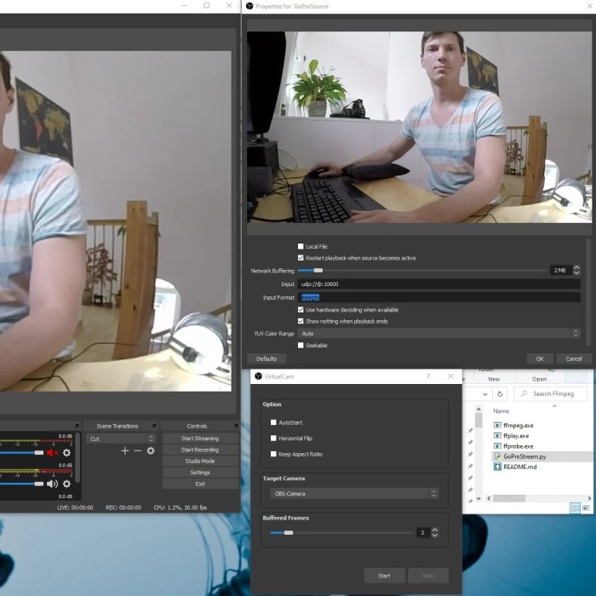The height and width of the screenshot is (596, 596).
Task: Click the muted audio source volume slider
Action: click(x=21, y=452)
